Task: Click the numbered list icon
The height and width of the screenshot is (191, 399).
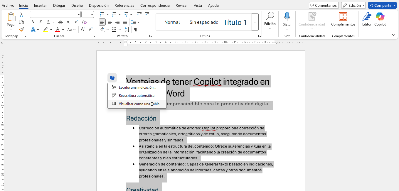Action: [114, 14]
